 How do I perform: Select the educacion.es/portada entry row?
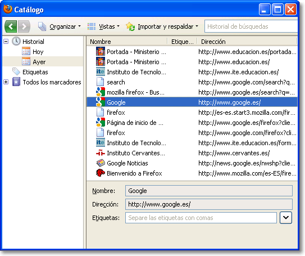click(192, 52)
